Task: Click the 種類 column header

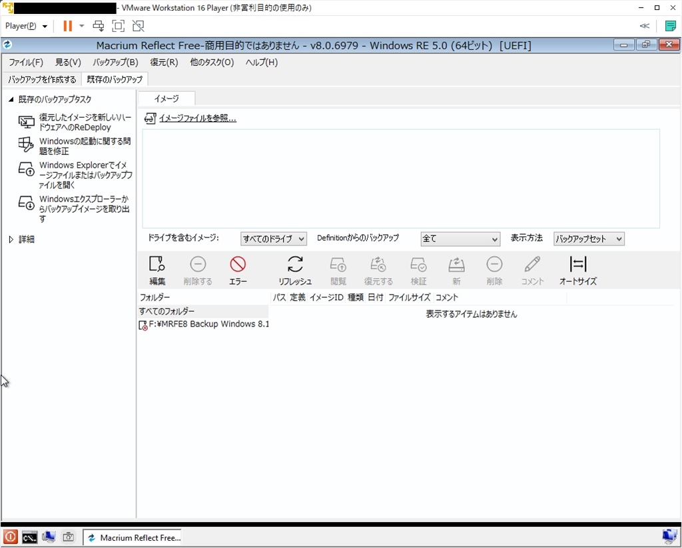Action: tap(356, 297)
